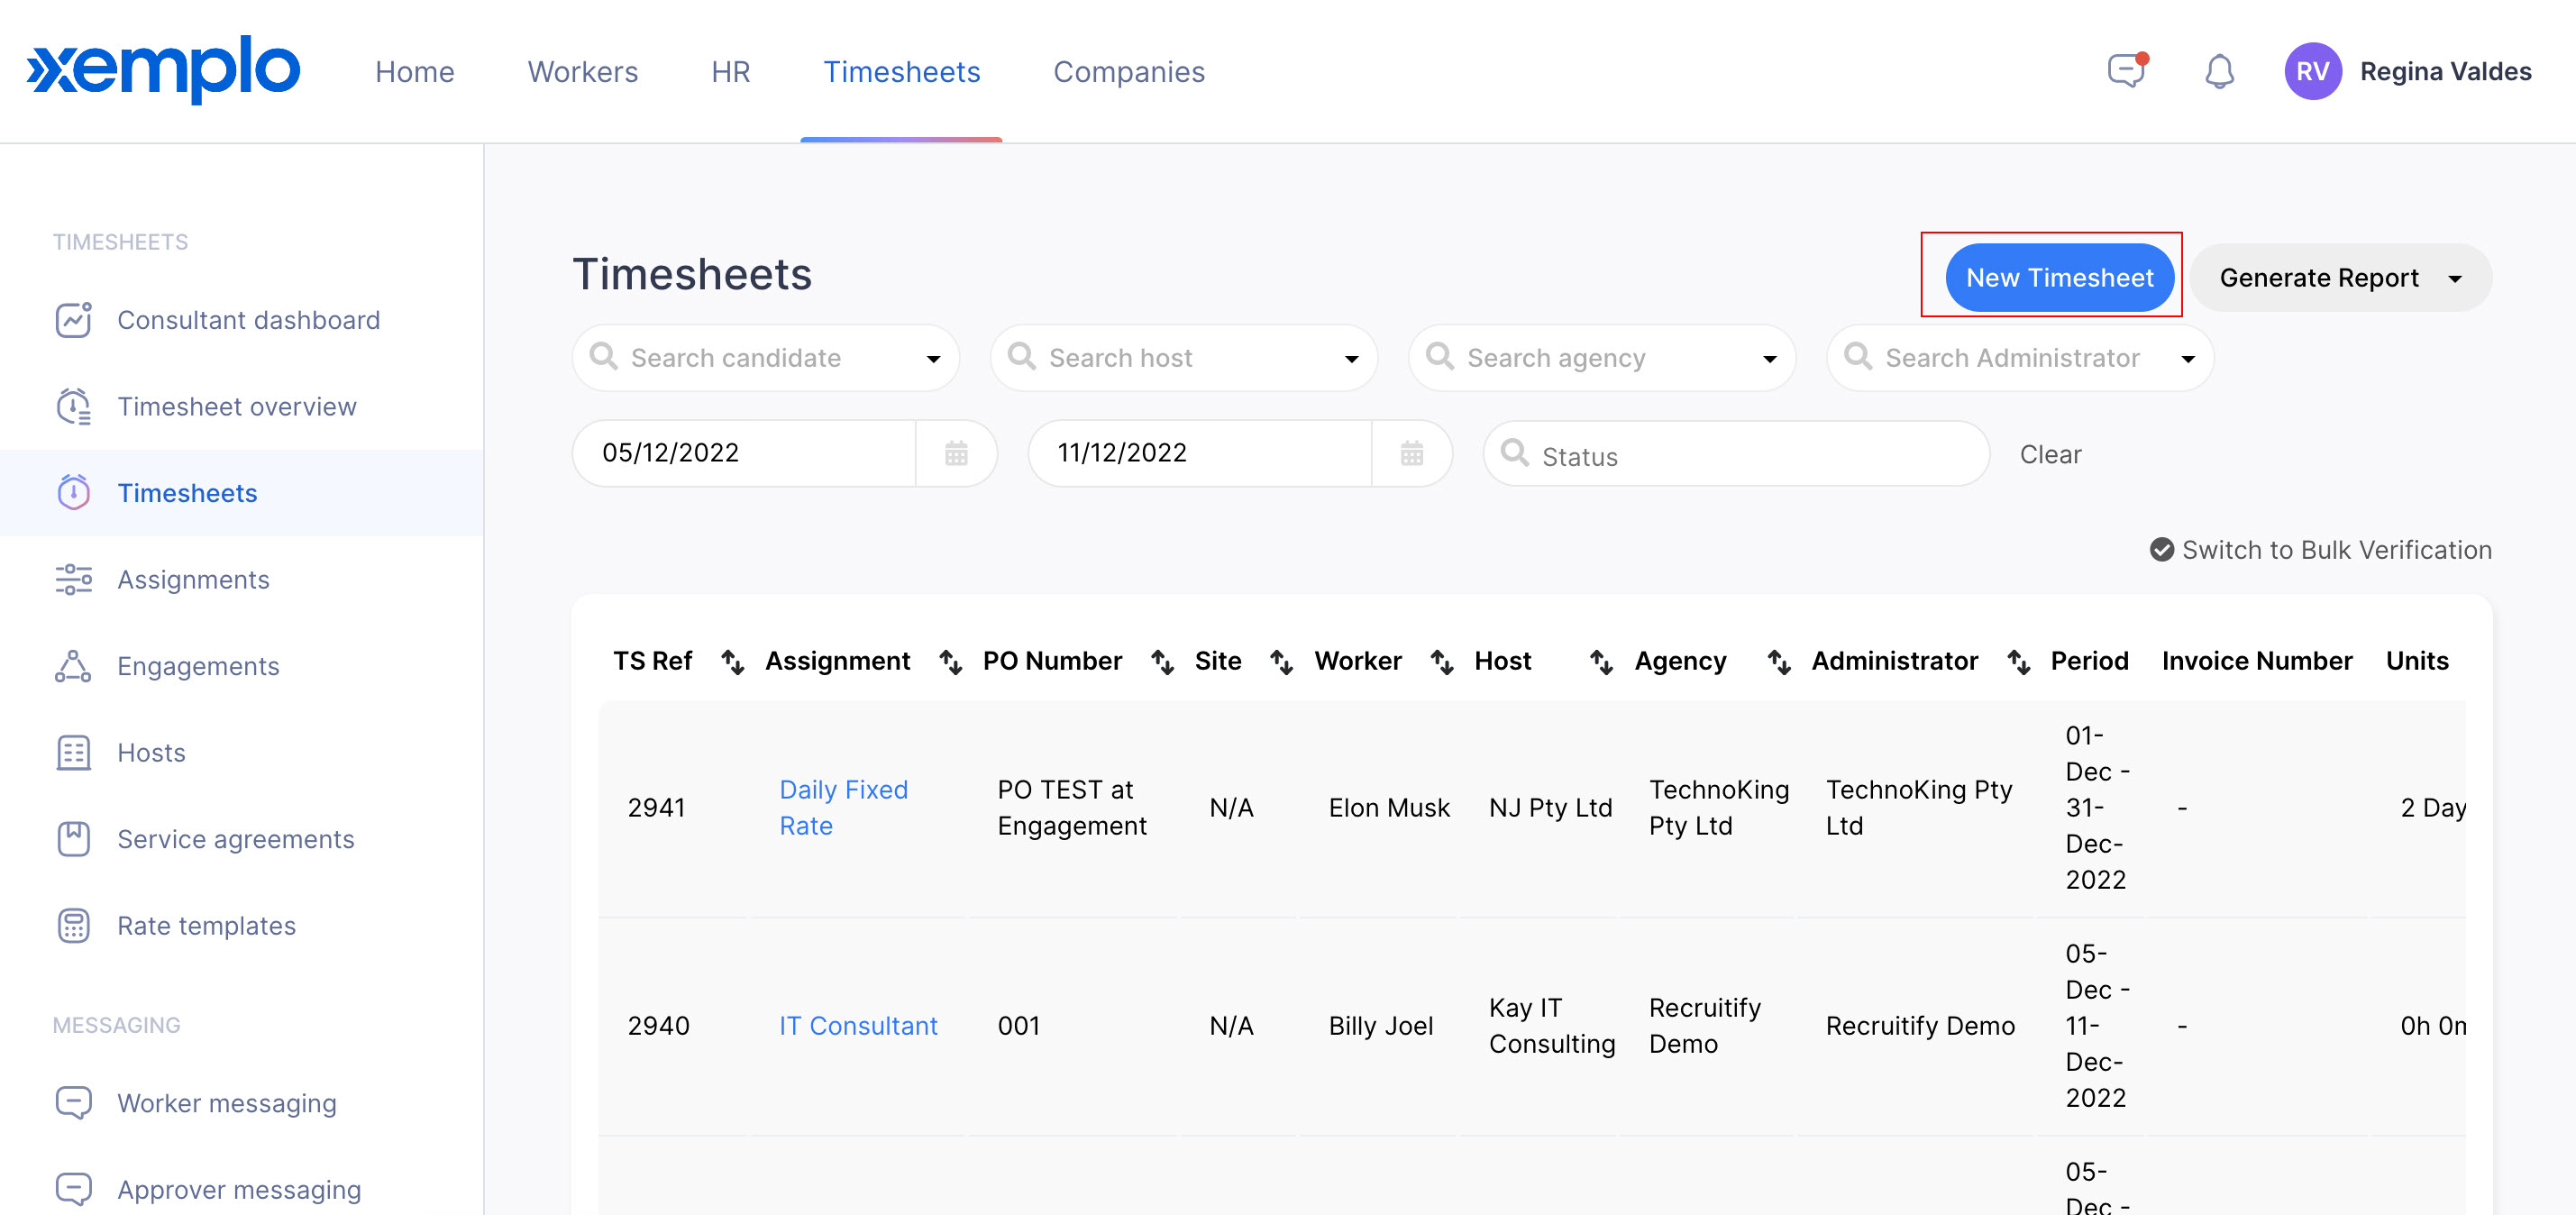Image resolution: width=2576 pixels, height=1215 pixels.
Task: Open the chat messages icon
Action: pyautogui.click(x=2127, y=71)
